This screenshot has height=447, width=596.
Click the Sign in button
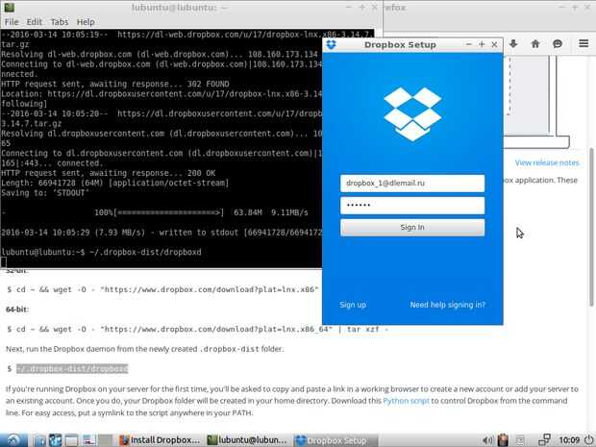(x=412, y=227)
